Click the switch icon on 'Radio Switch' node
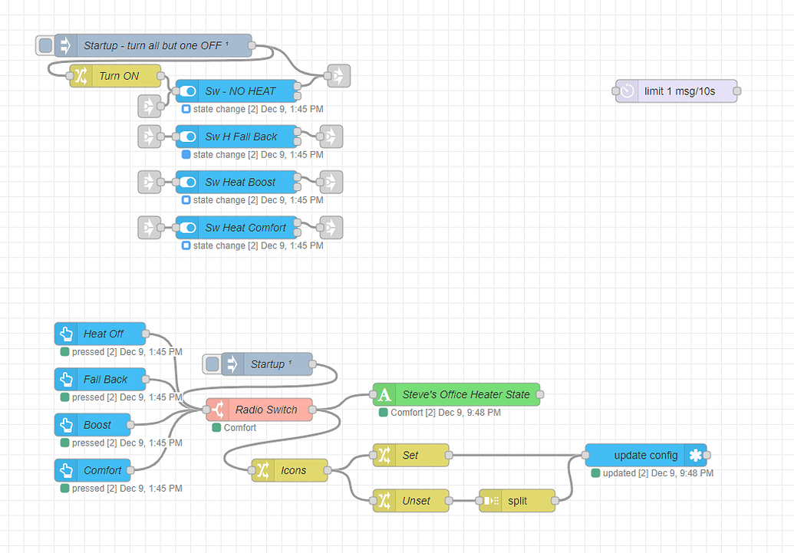Viewport: 794px width, 553px height. point(218,410)
